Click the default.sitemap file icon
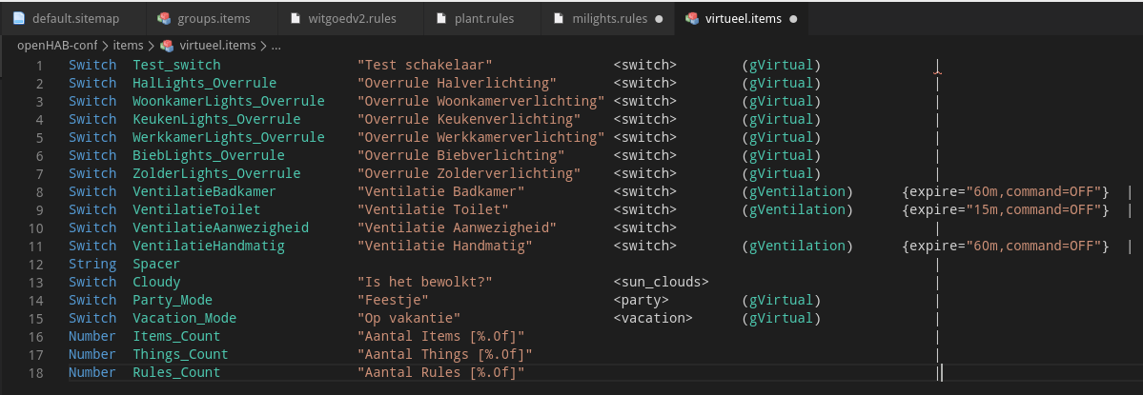 click(x=19, y=18)
